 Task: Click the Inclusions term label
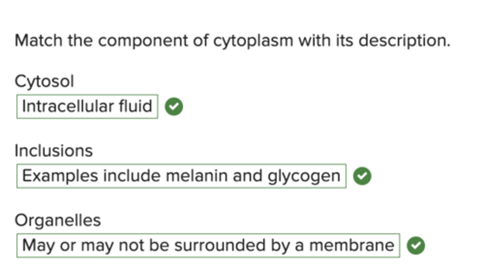click(53, 151)
